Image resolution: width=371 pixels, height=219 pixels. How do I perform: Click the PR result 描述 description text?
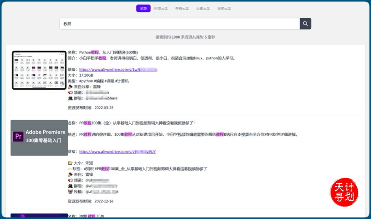click(189, 134)
